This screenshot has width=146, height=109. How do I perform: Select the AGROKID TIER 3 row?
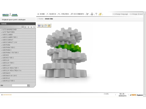pyautogui.click(x=18, y=58)
